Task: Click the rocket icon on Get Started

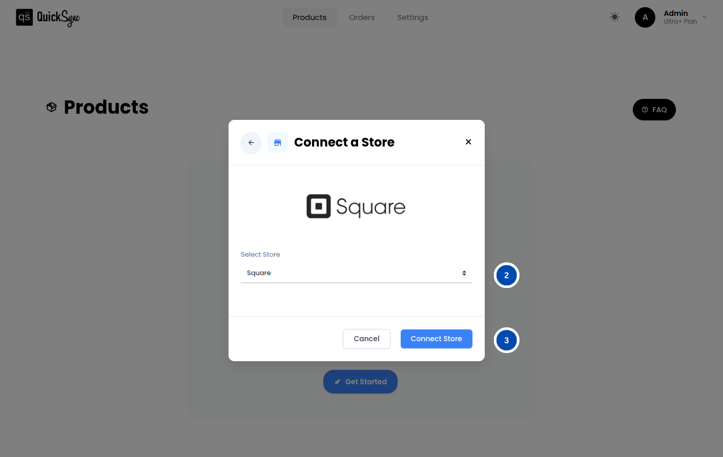Action: 337,381
